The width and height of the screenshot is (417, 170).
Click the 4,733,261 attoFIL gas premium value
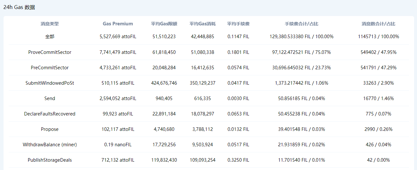click(118, 67)
